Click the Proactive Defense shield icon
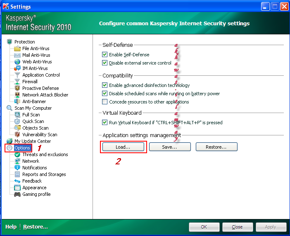Viewport: 290px width, 236px height. 17,88
